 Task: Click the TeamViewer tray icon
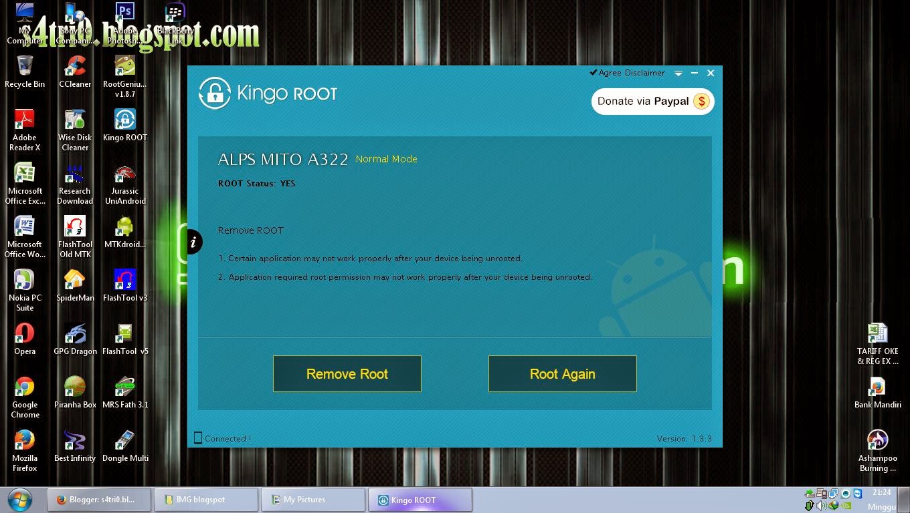(x=858, y=494)
